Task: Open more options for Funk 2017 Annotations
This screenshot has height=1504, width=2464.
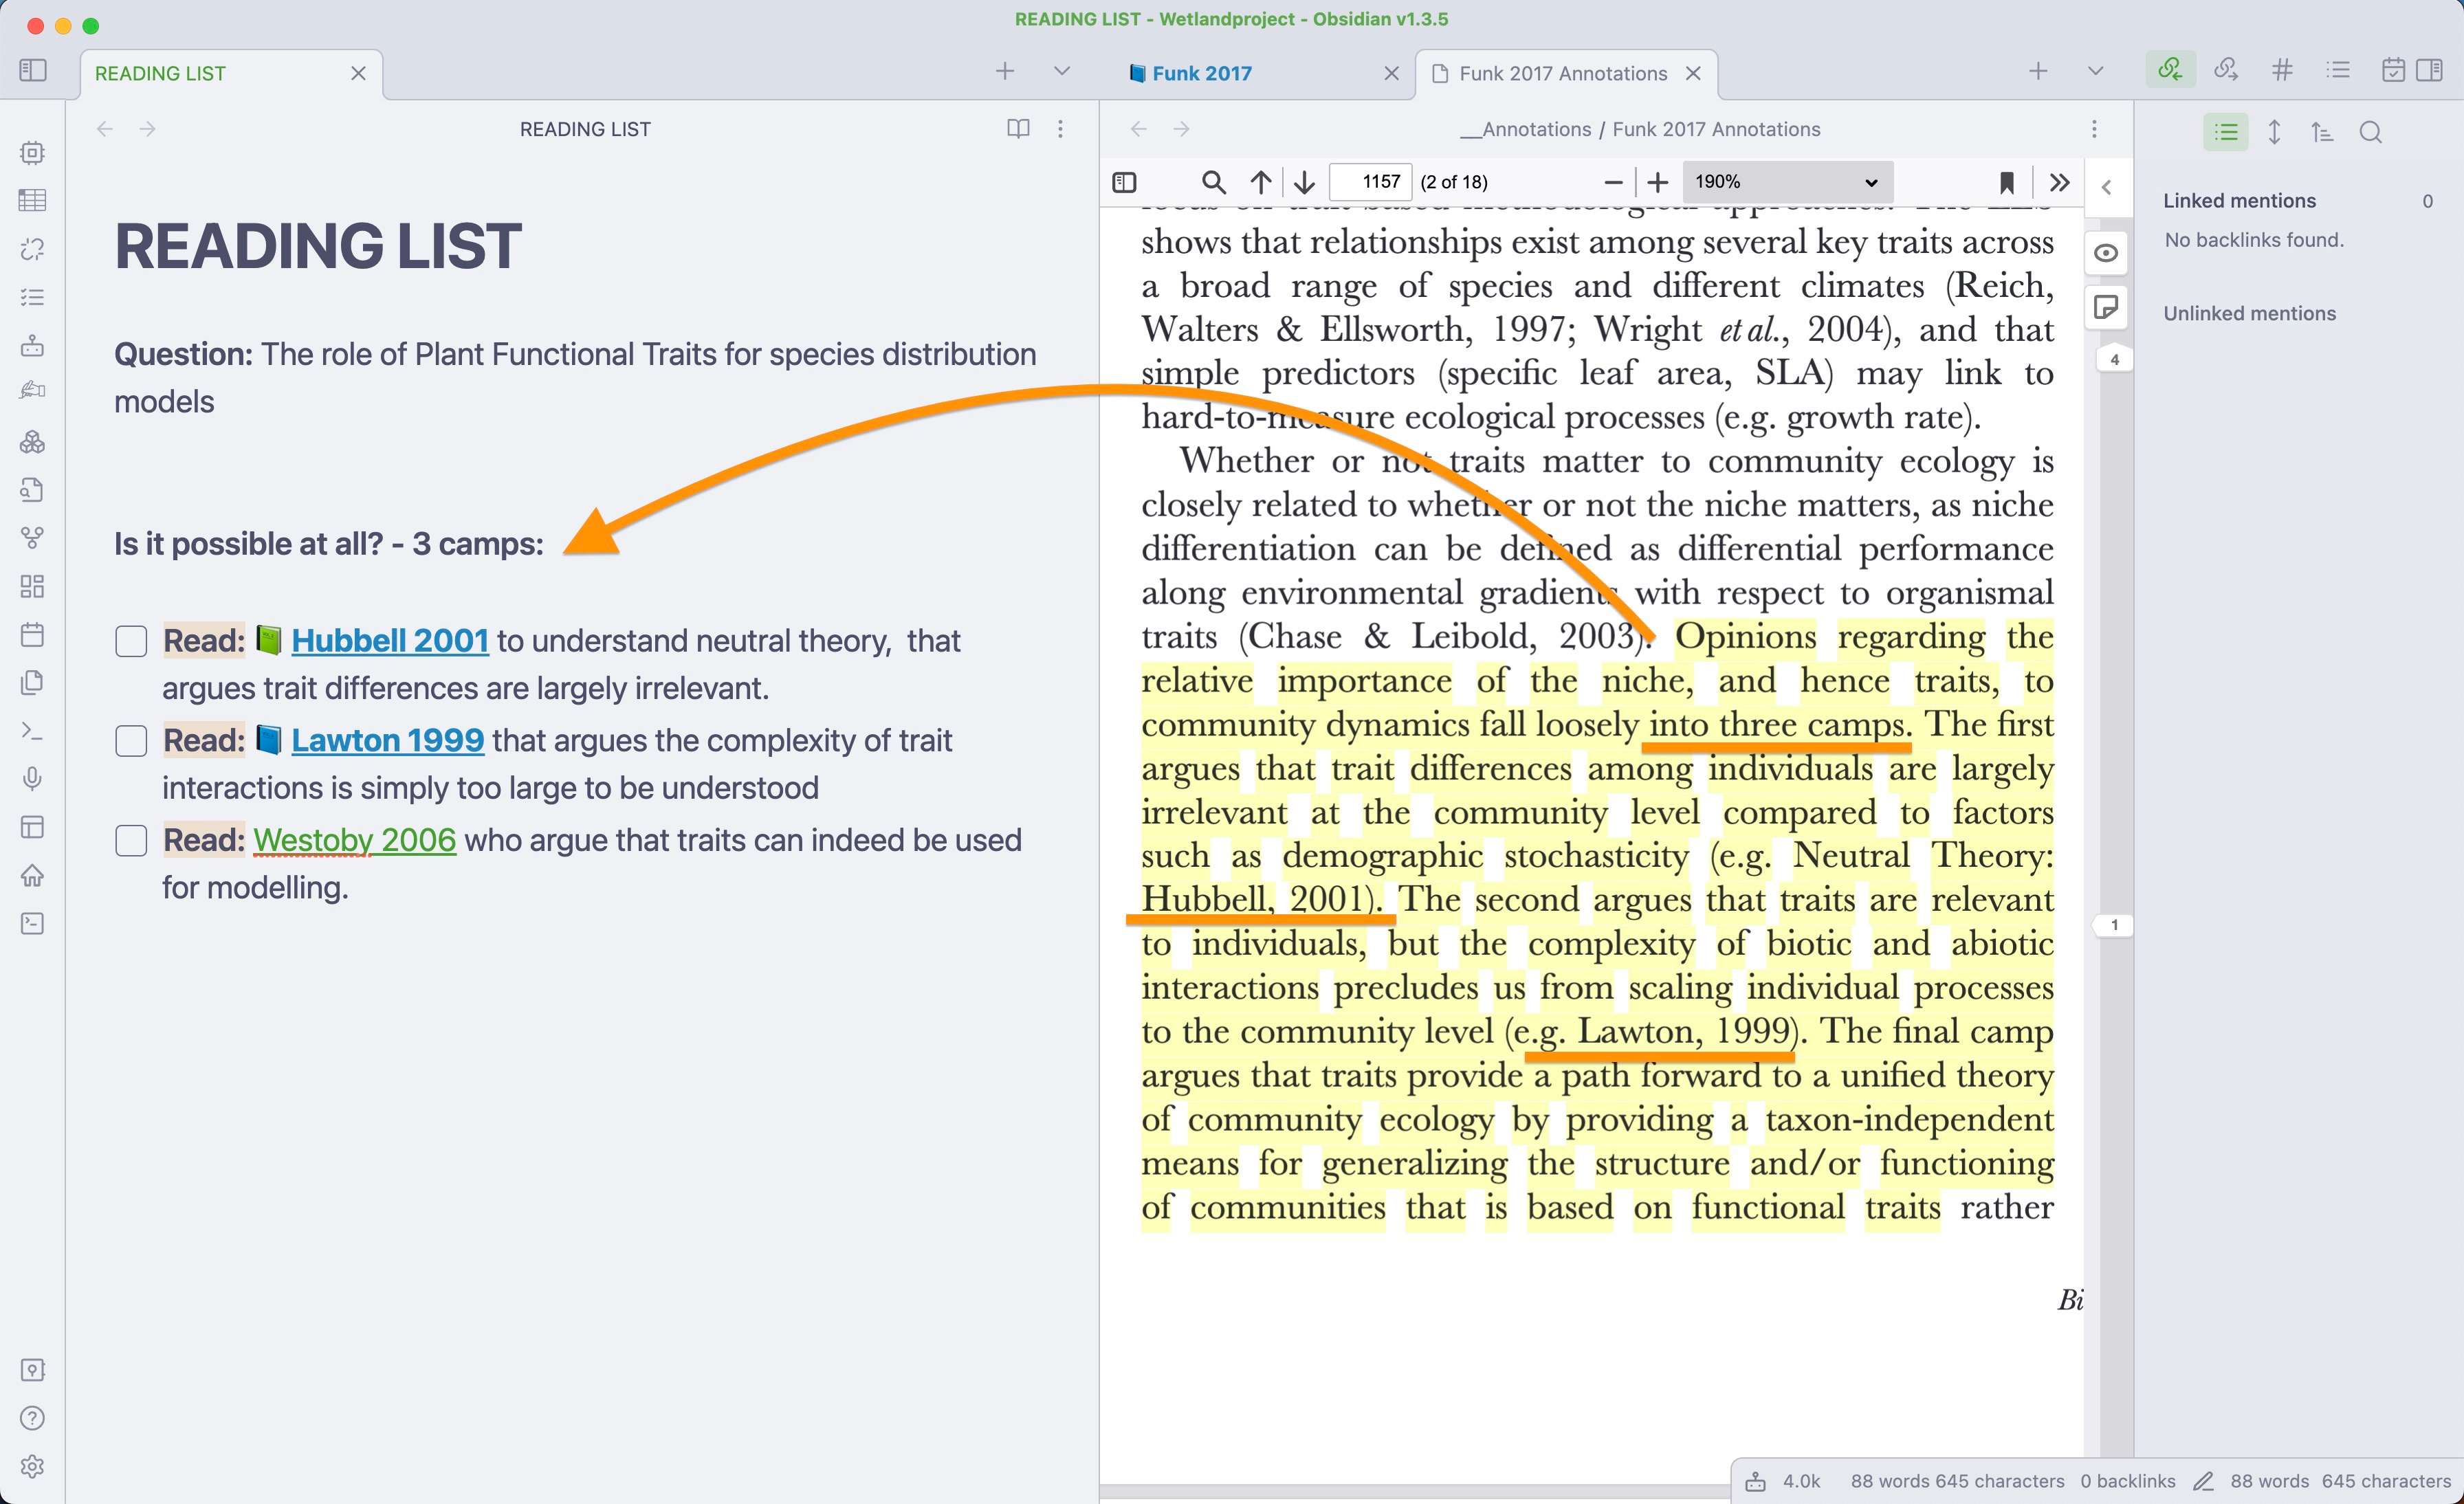Action: [x=2094, y=129]
